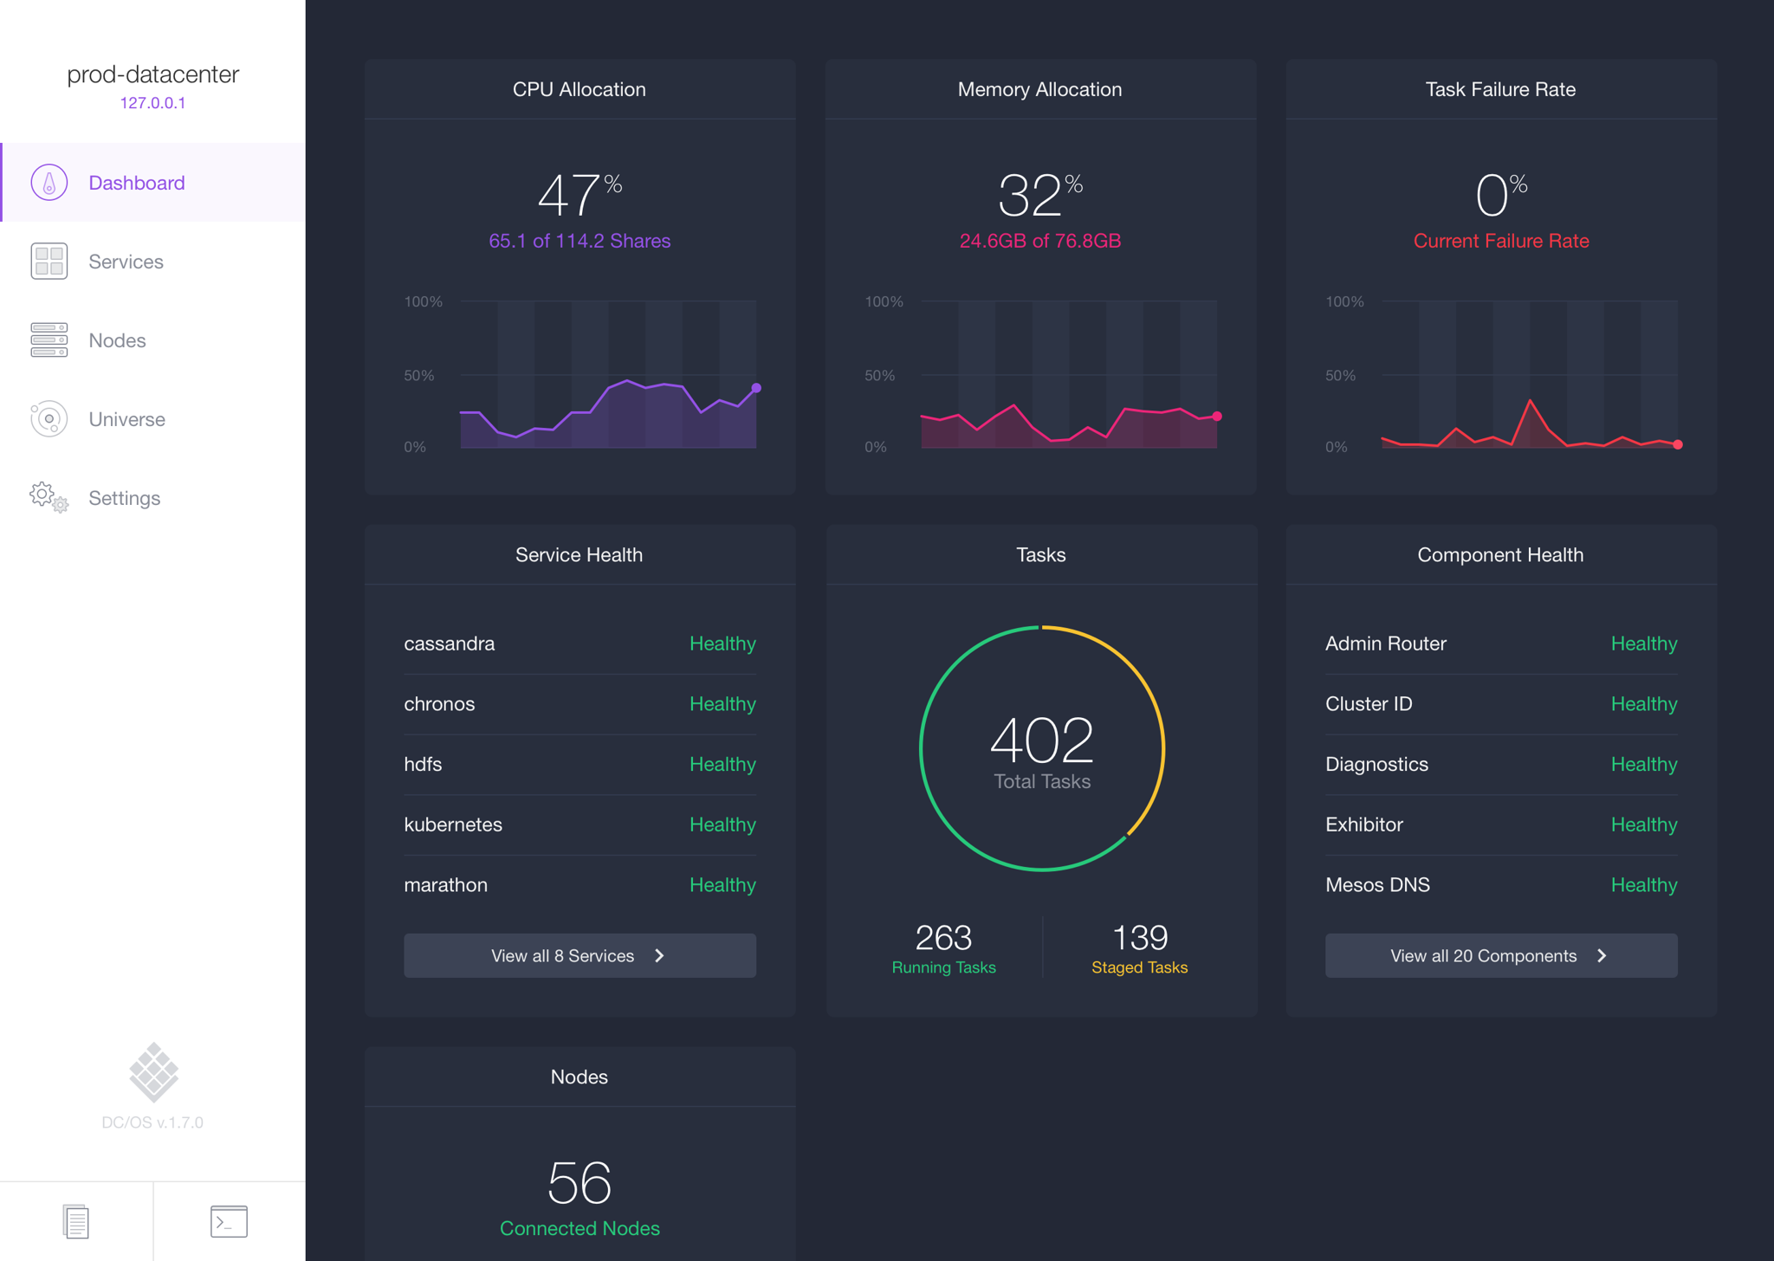
Task: Click chevron arrow in View all Components
Action: click(x=1602, y=955)
